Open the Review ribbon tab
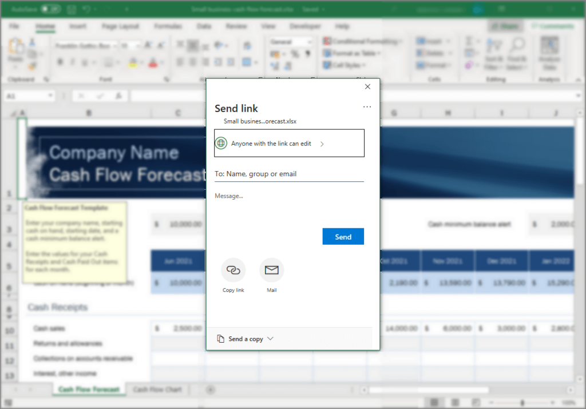Image resolution: width=586 pixels, height=409 pixels. 236,26
